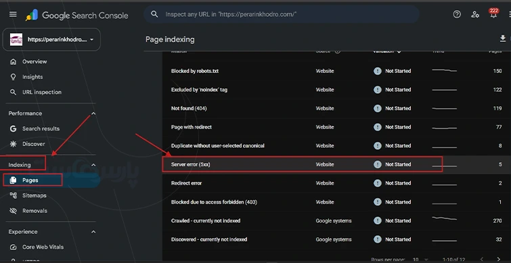Go to previous page of results
The image size is (511, 263).
[x=482, y=260]
